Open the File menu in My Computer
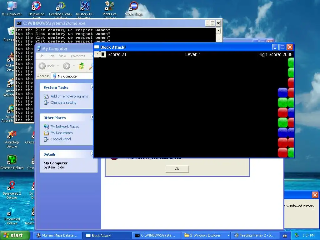 [41, 56]
